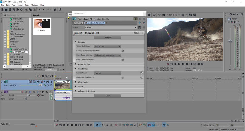Click the Explorer tab button
Image resolution: width=245 pixels, height=131 pixels.
[x=24, y=69]
